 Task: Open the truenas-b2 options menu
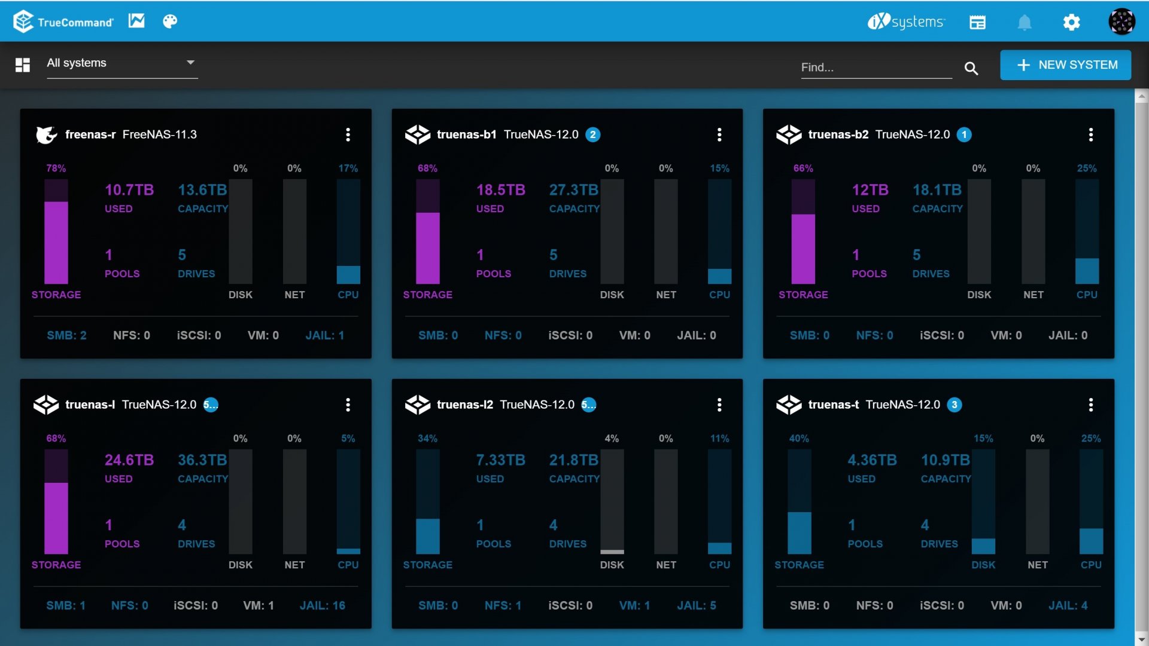[1091, 134]
